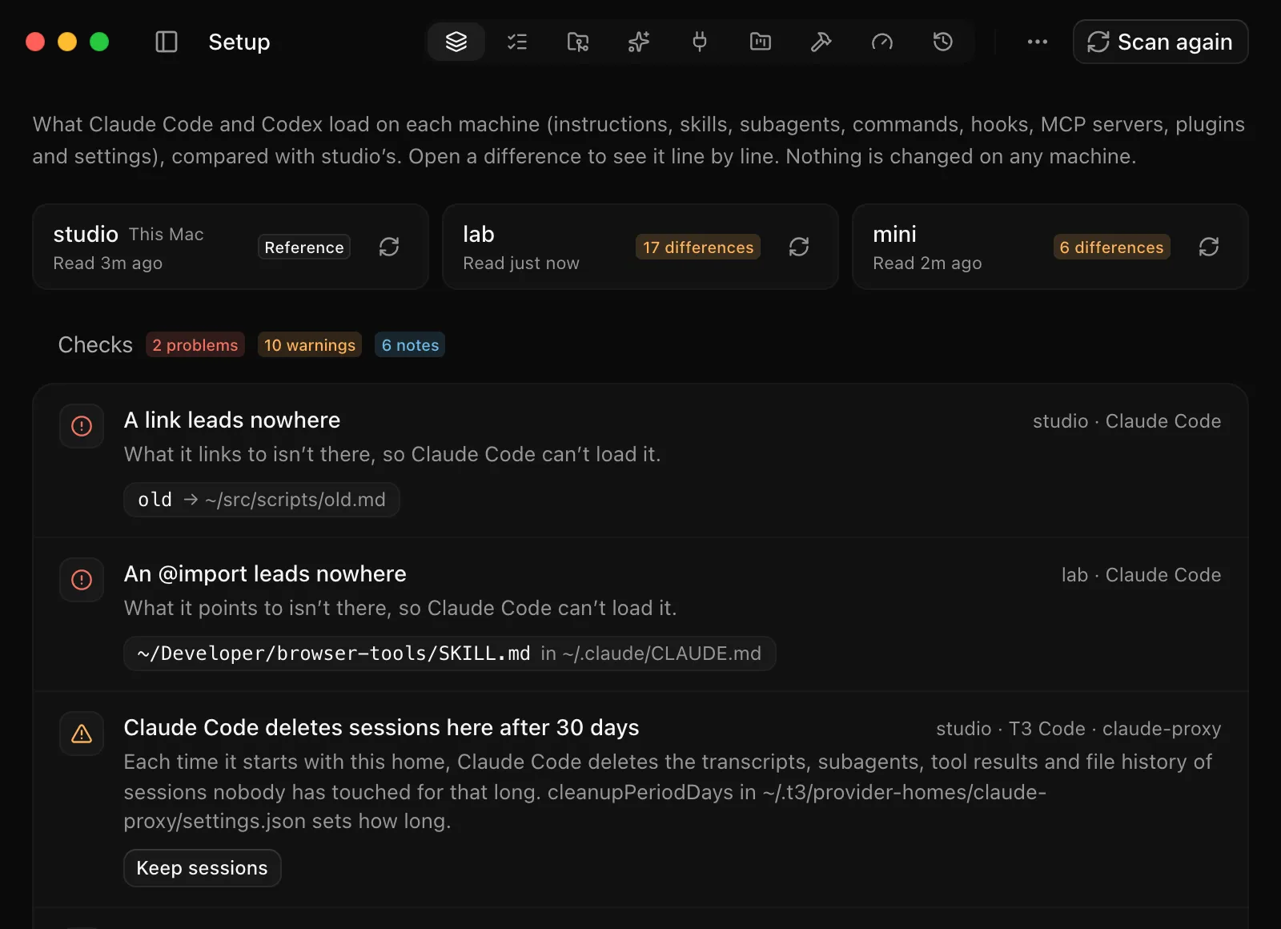Click the 'Read just now' timestamp
Viewport: 1281px width, 929px height.
[x=521, y=263]
